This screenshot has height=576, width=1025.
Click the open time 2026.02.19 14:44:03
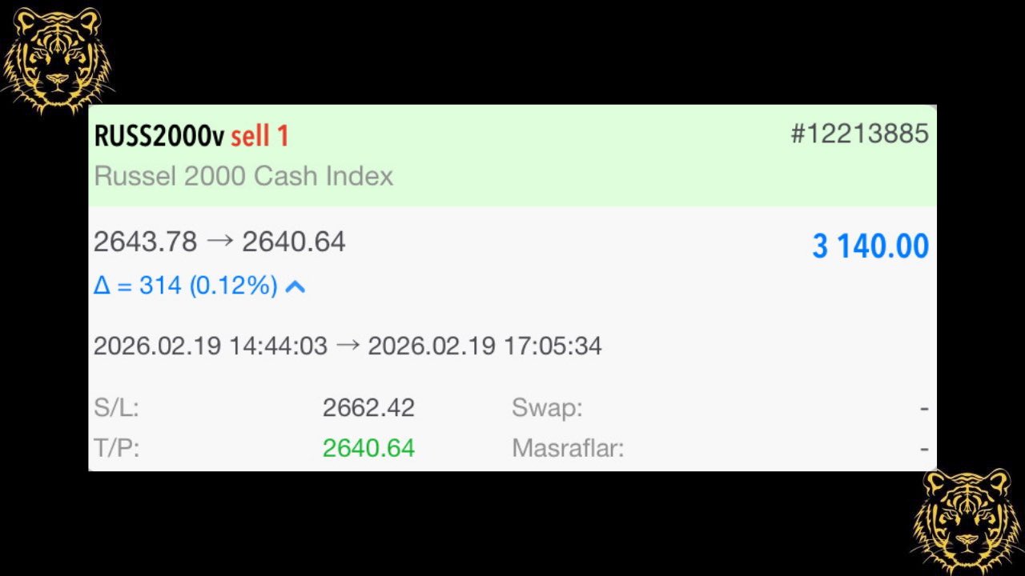pyautogui.click(x=211, y=346)
